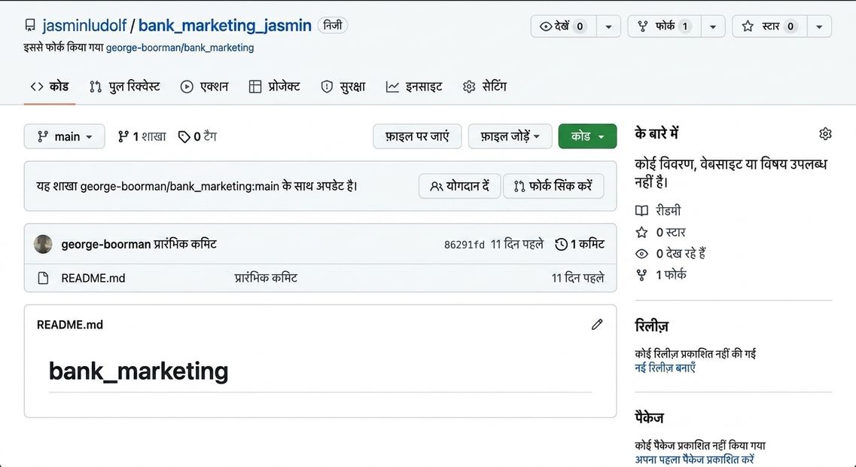
Task: Open the प्रारंभिक कमिट message next to author
Action: tap(185, 244)
